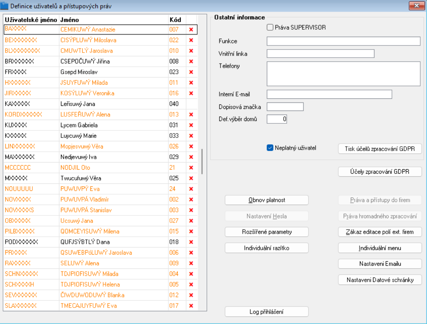The height and width of the screenshot is (324, 427).
Task: Select user Twucufuwý Věra in the list
Action: [100, 178]
